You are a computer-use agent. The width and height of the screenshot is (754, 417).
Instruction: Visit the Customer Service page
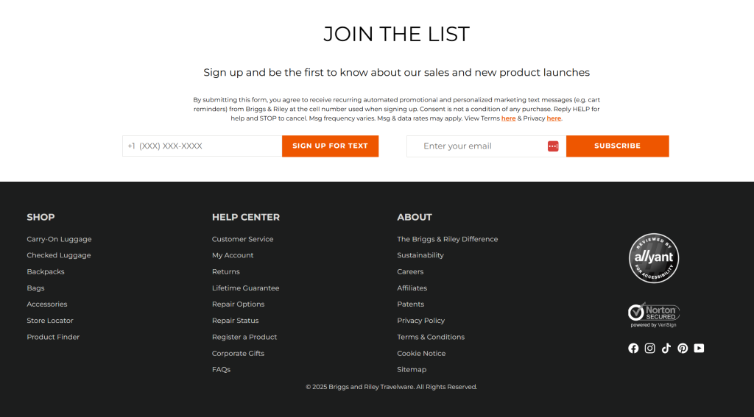point(242,239)
